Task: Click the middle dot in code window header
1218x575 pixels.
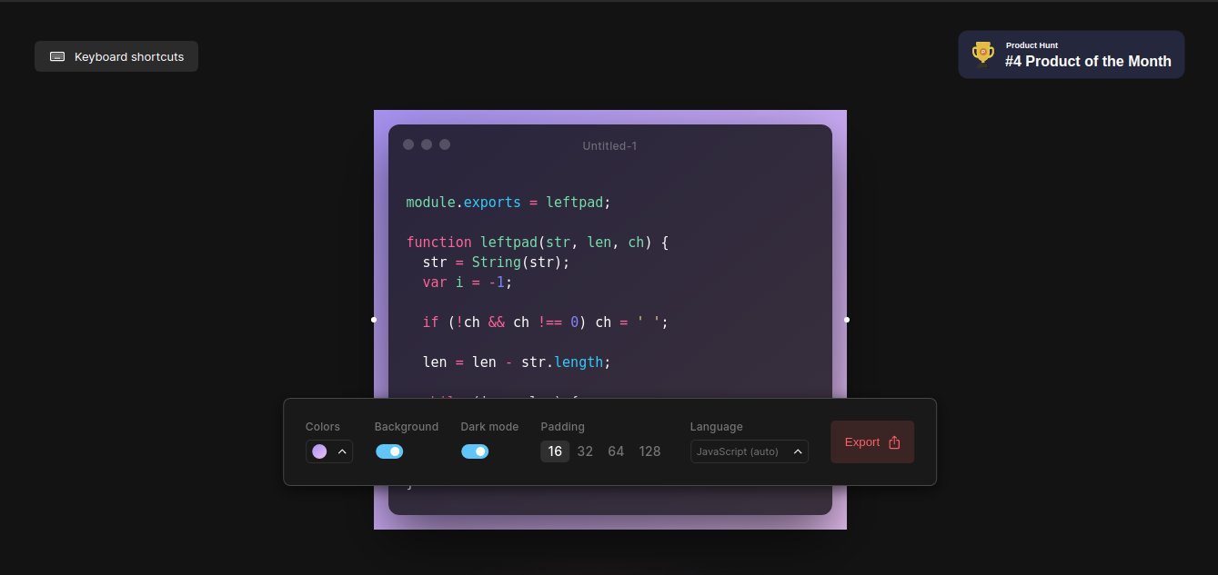Action: tap(427, 144)
